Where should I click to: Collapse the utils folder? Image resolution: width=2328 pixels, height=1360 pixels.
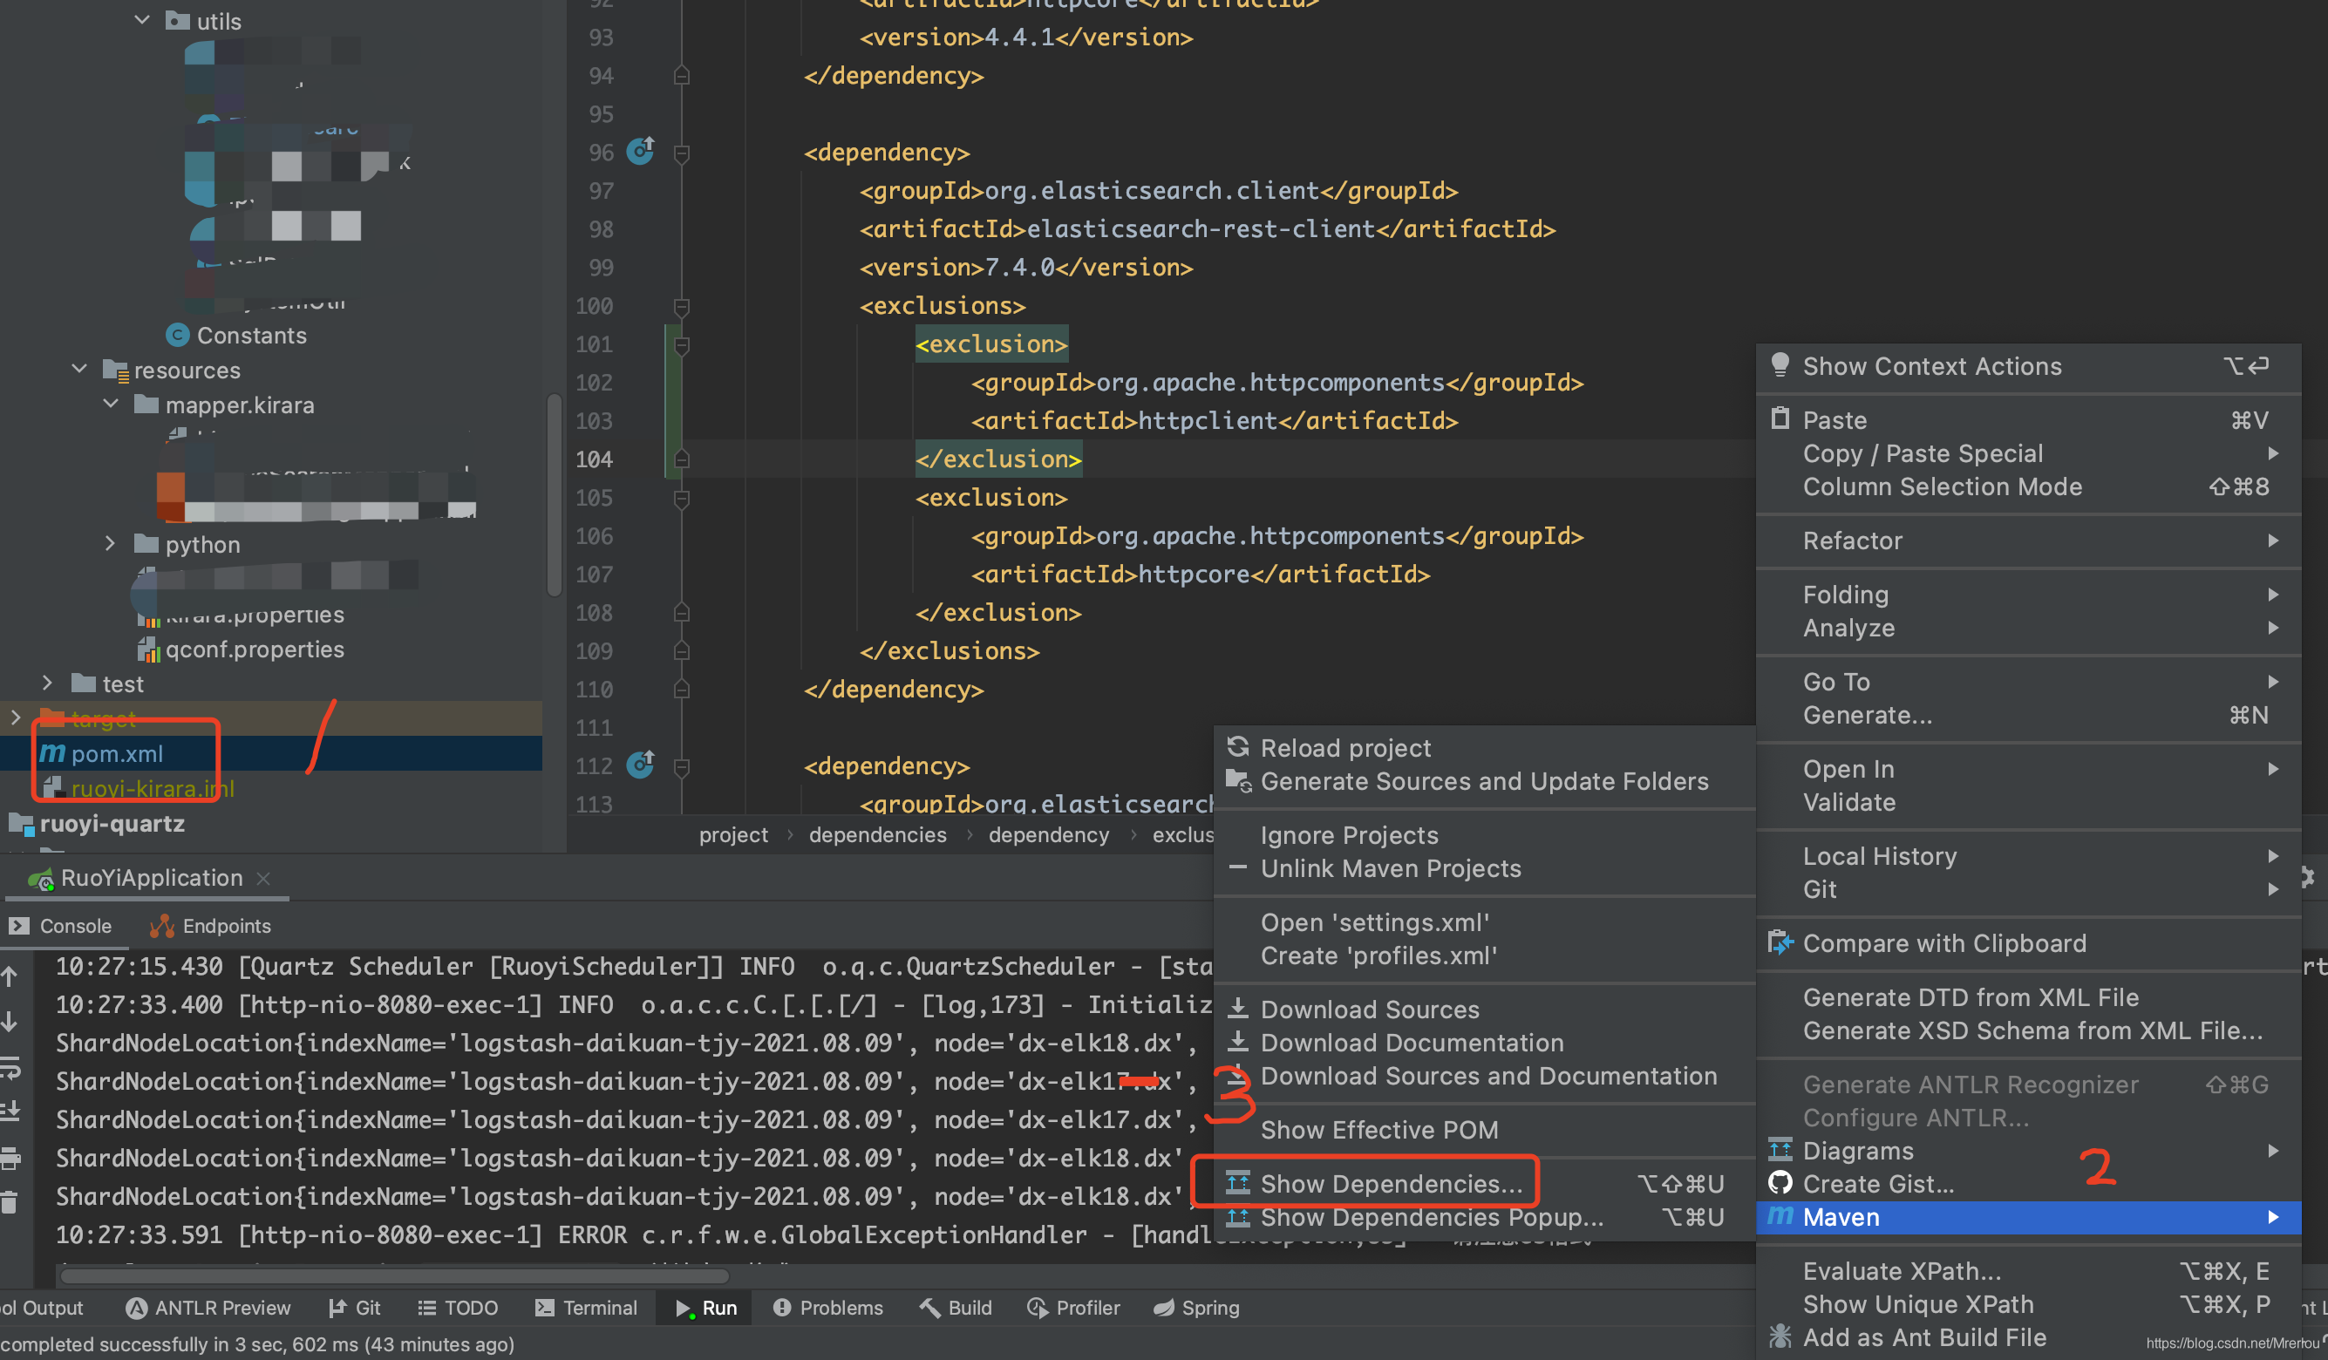point(141,19)
